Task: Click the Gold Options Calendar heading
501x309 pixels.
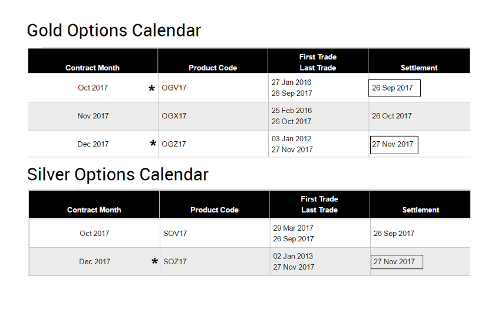Action: point(114,30)
